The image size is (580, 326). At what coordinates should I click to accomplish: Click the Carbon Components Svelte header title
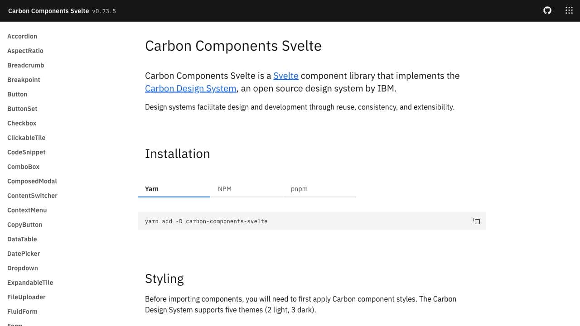48,11
